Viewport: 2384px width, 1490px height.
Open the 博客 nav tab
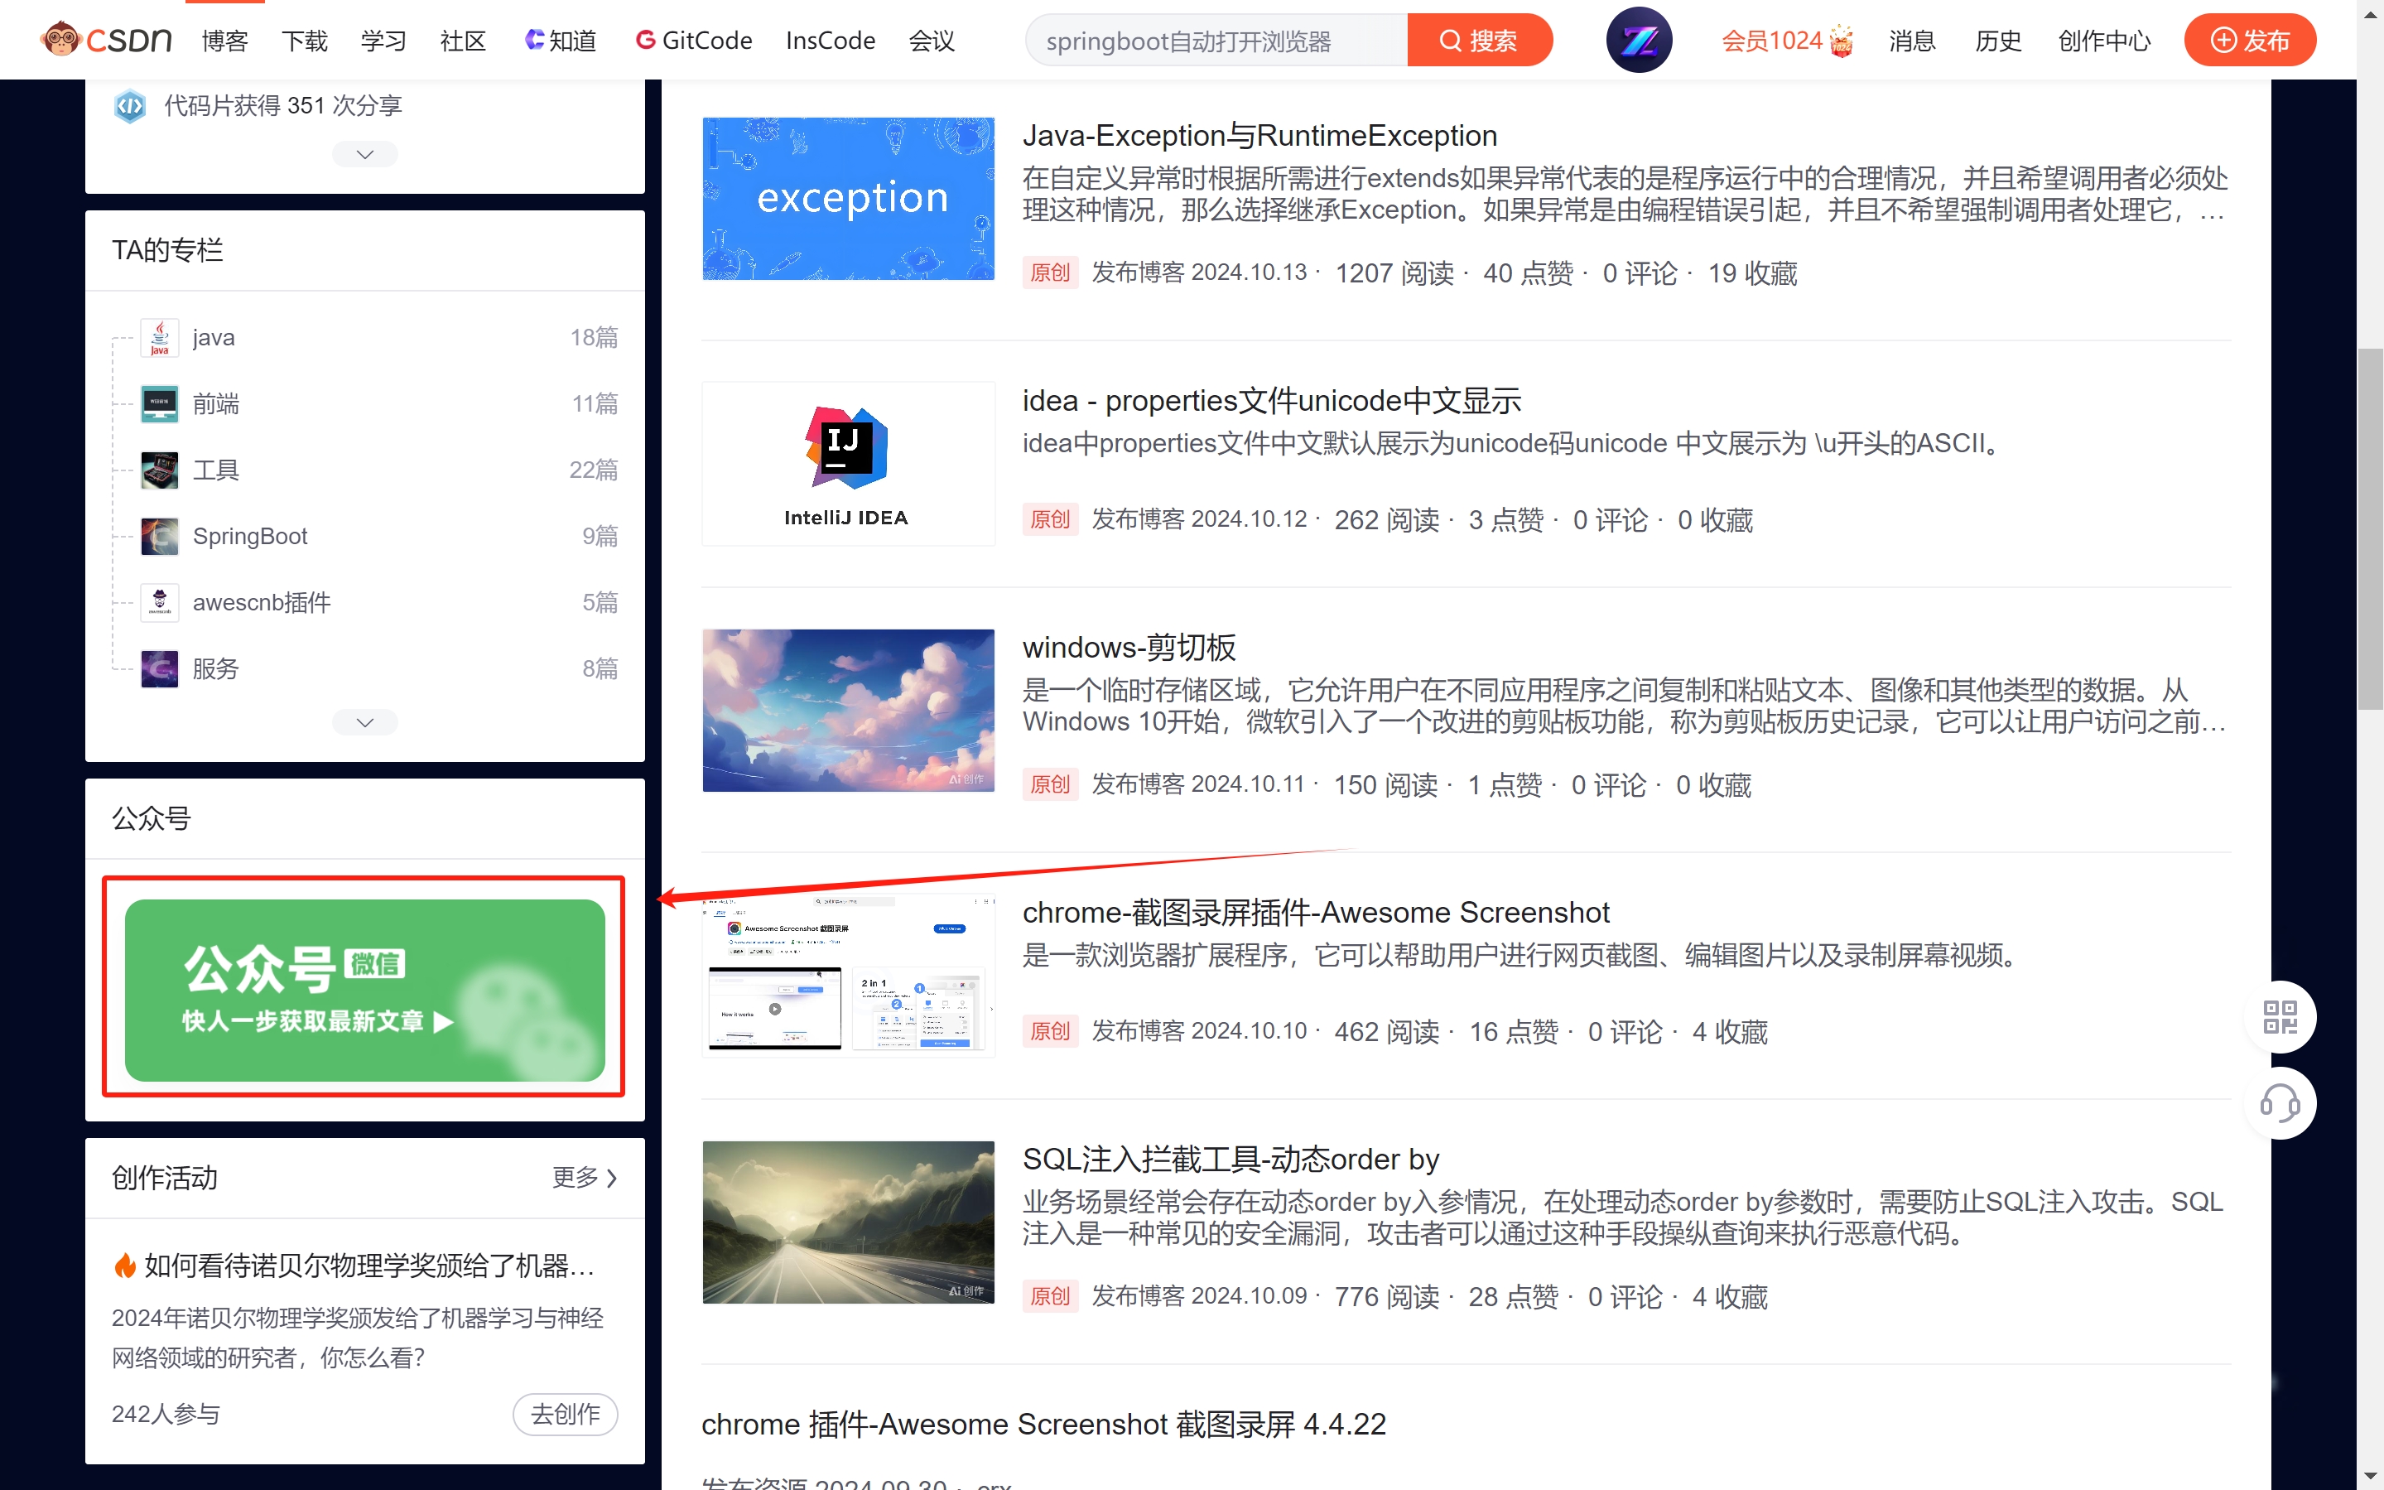click(224, 41)
